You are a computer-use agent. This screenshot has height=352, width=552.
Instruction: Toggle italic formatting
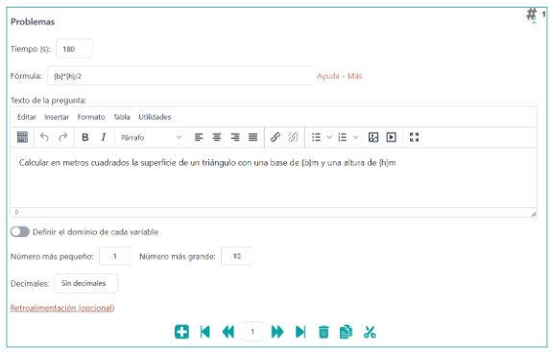click(104, 137)
